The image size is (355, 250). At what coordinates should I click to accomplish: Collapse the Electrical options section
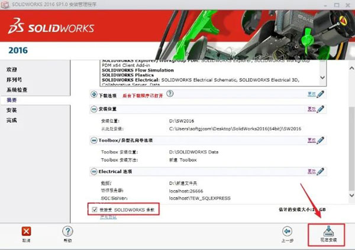(93, 171)
